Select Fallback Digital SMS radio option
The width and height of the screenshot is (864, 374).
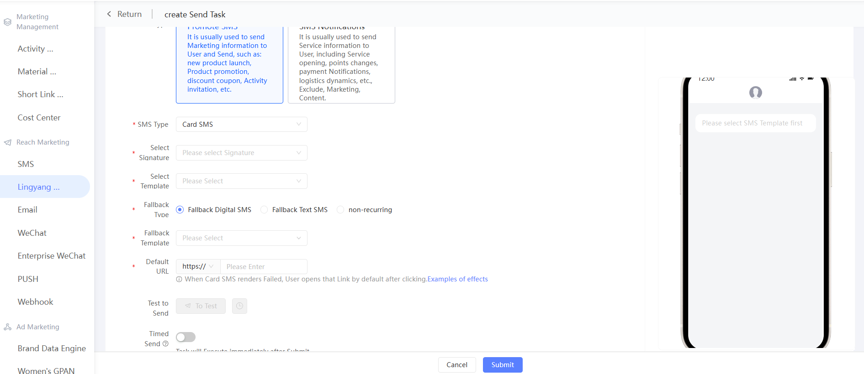pyautogui.click(x=180, y=210)
